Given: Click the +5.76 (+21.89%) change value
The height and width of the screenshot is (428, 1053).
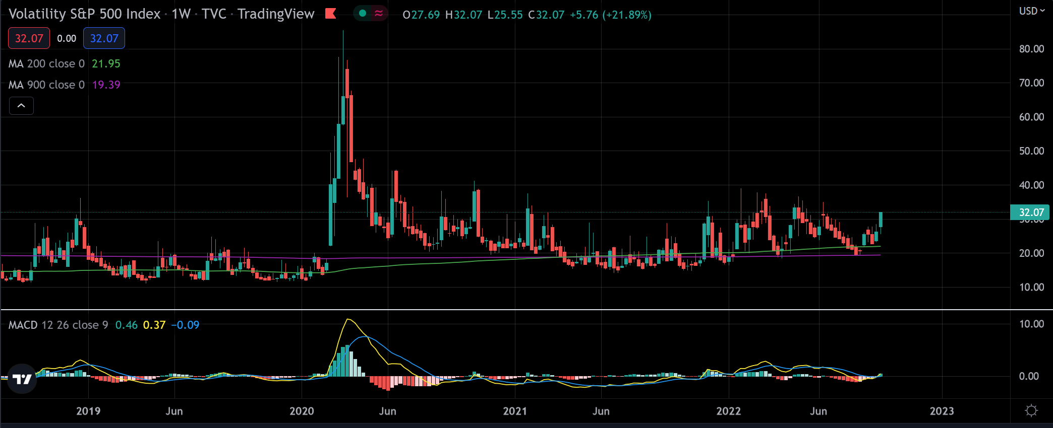Looking at the screenshot, I should point(611,15).
